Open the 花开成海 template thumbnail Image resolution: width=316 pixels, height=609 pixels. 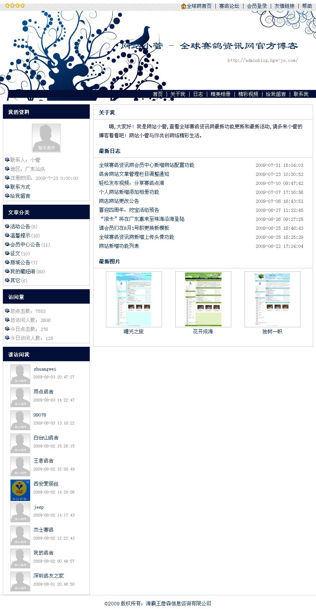(203, 299)
